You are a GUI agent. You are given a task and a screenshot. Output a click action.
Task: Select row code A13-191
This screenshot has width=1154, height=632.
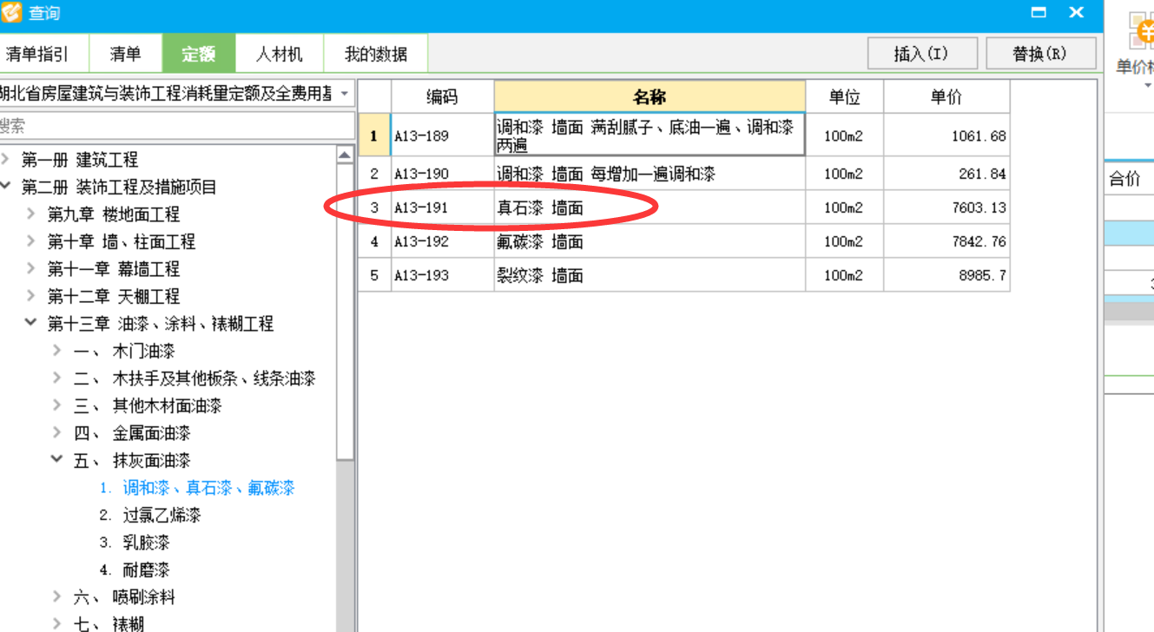[x=442, y=207]
